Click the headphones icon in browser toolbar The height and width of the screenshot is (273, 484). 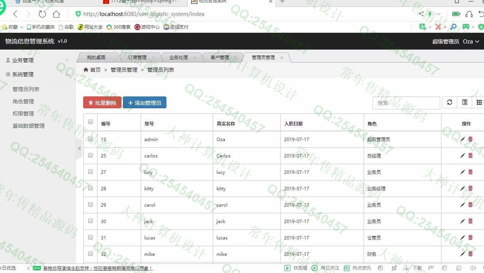click(469, 14)
